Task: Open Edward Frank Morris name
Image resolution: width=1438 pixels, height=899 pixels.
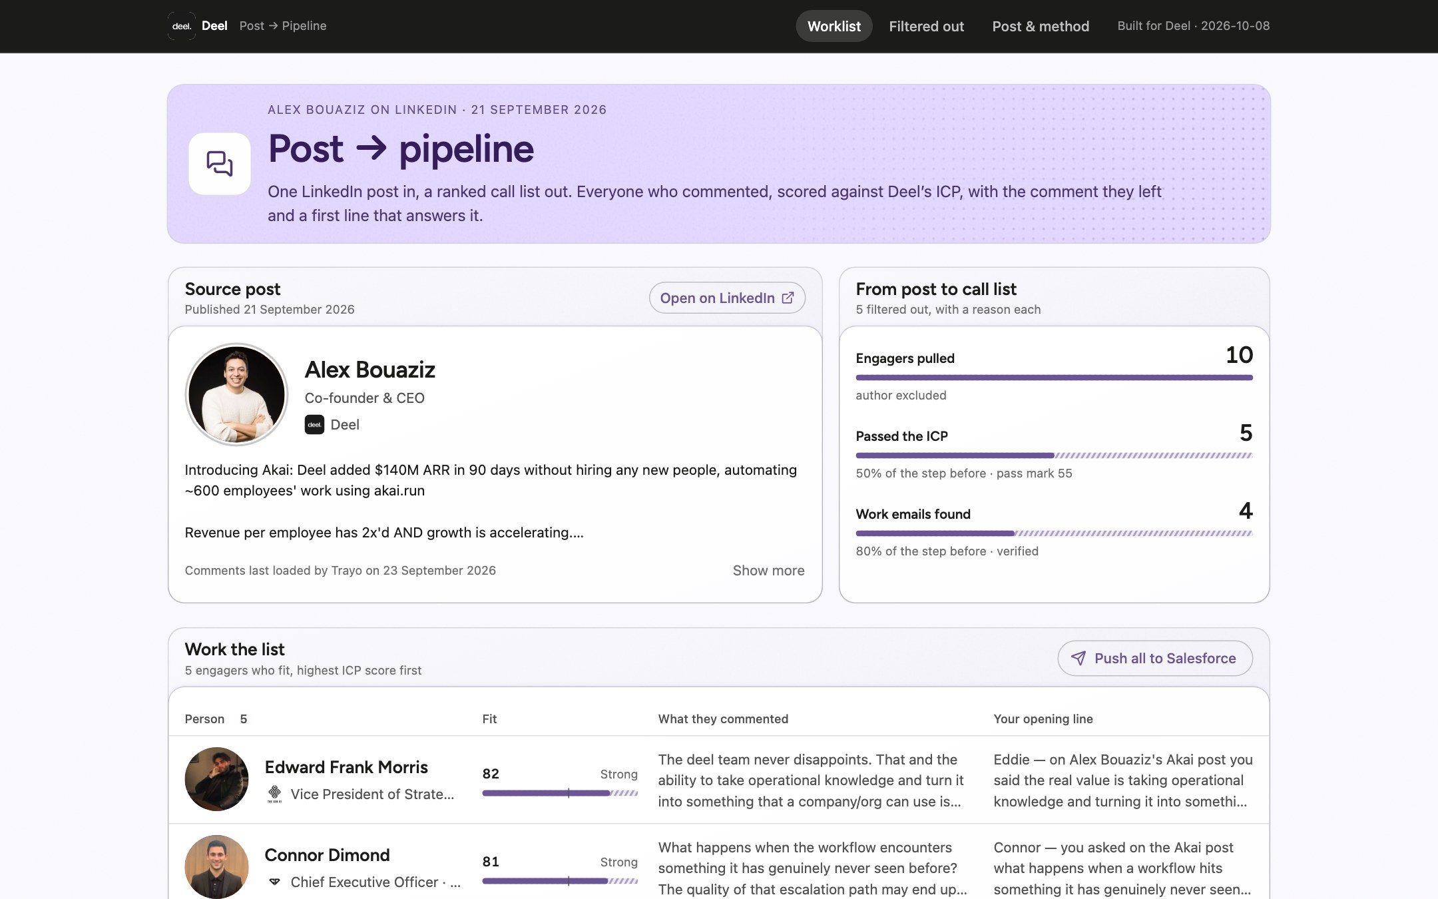Action: (346, 767)
